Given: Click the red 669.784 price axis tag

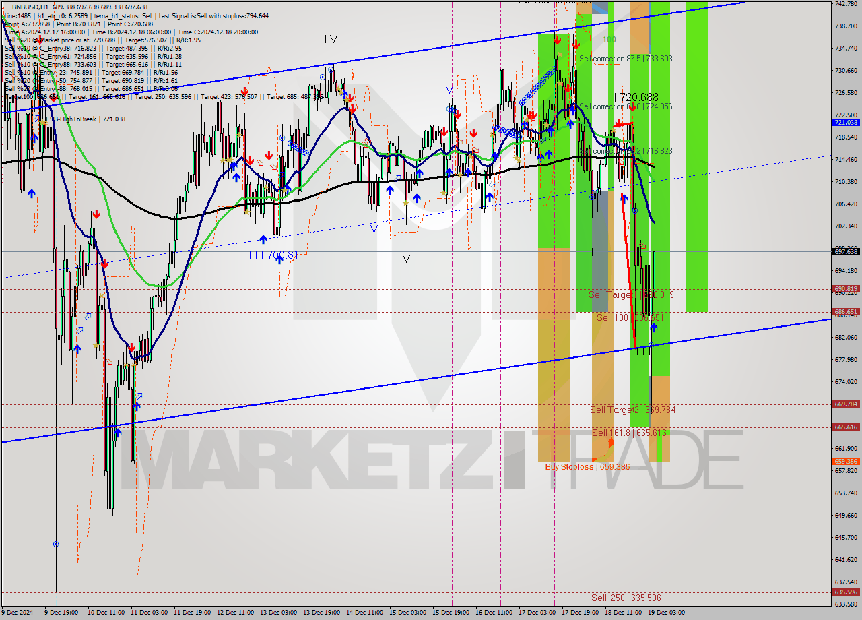Looking at the screenshot, I should coord(846,404).
